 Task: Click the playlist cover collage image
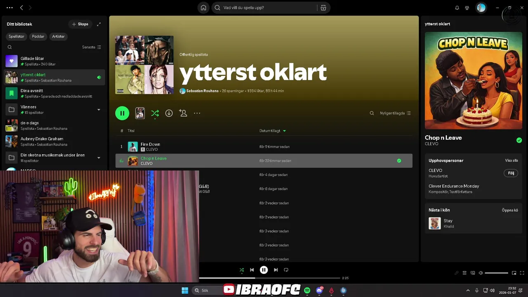pos(144,65)
